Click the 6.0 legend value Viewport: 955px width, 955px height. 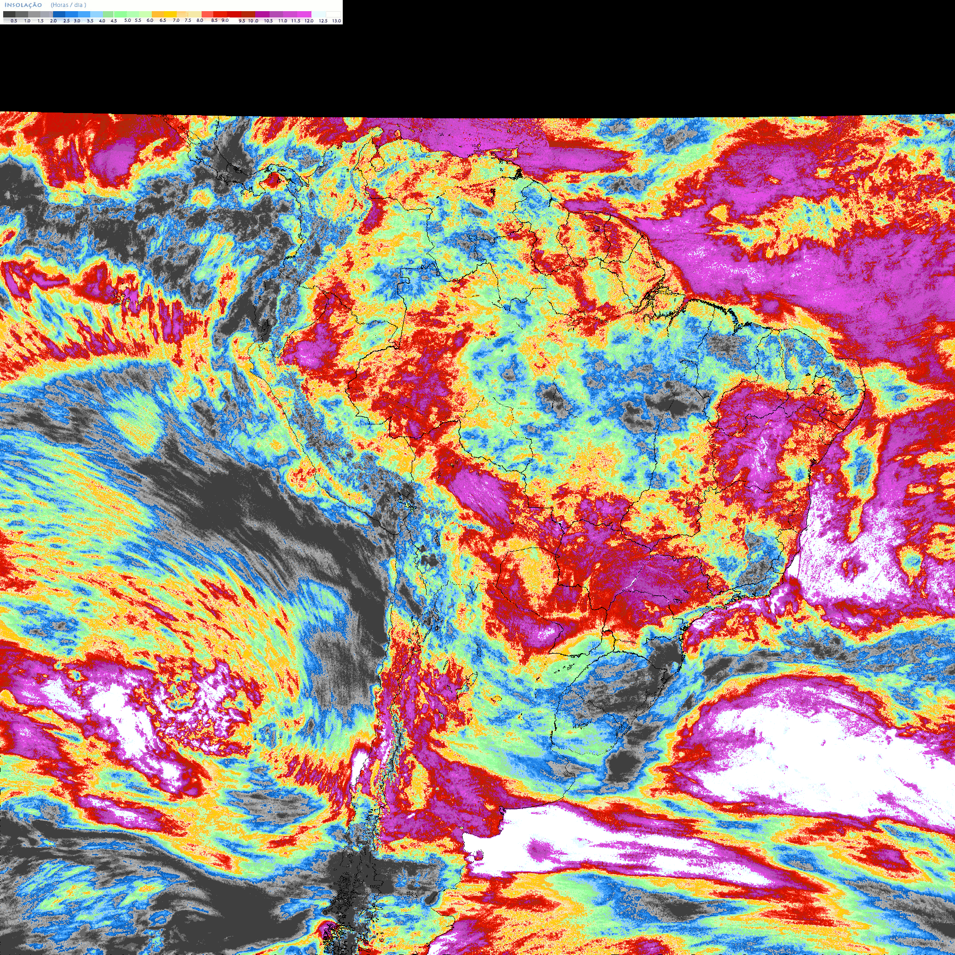(150, 20)
